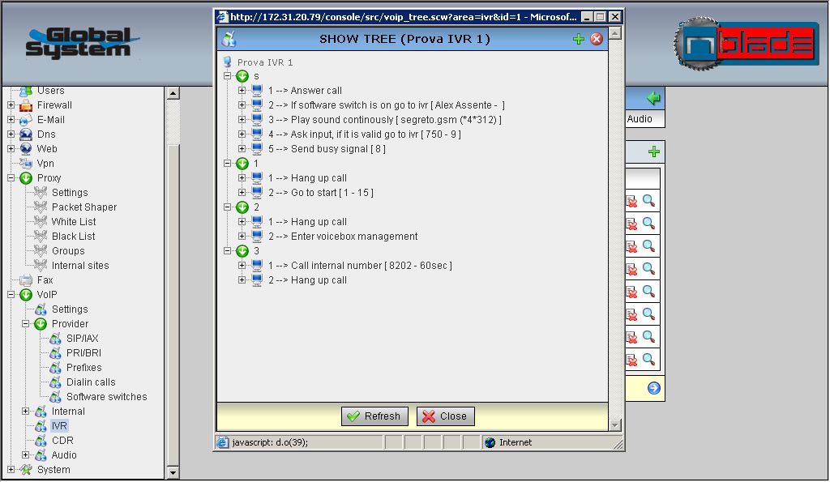
Task: Open White List in sidebar
Action: (74, 222)
